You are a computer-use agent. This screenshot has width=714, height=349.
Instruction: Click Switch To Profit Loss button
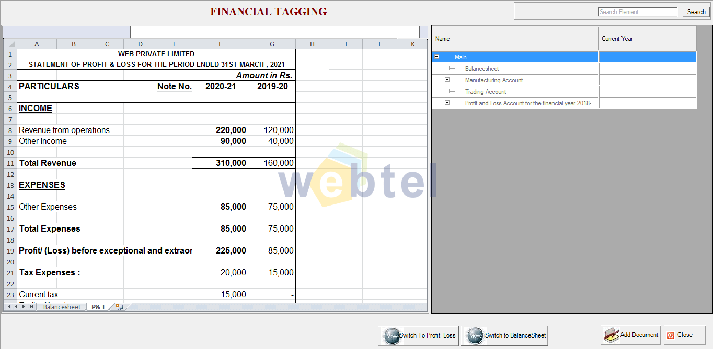(x=418, y=335)
